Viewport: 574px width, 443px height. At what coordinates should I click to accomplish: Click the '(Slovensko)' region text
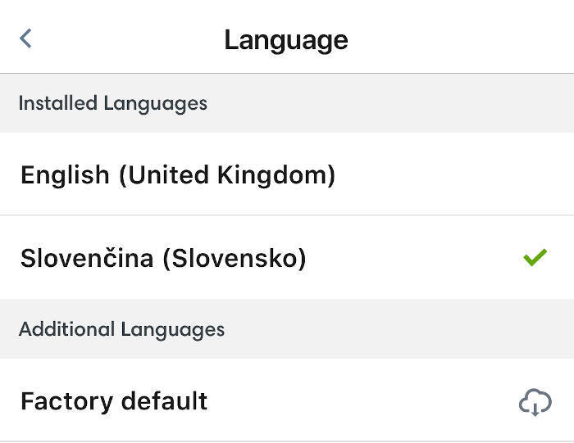[235, 259]
